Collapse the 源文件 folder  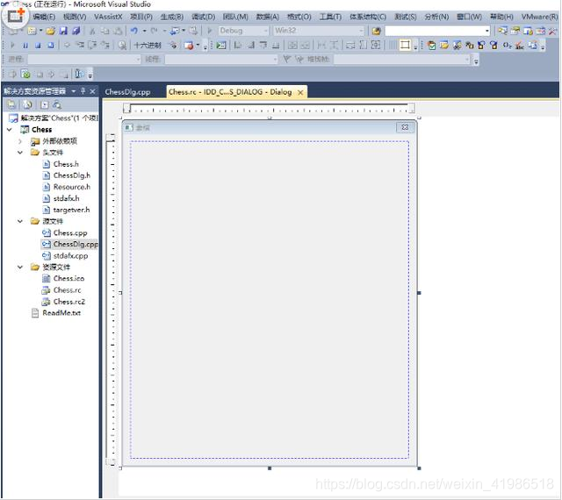click(20, 221)
